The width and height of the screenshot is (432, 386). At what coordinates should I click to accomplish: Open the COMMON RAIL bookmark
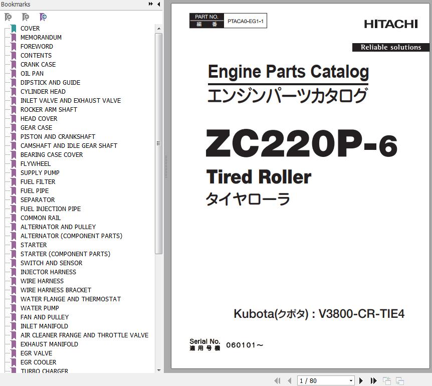tap(41, 218)
